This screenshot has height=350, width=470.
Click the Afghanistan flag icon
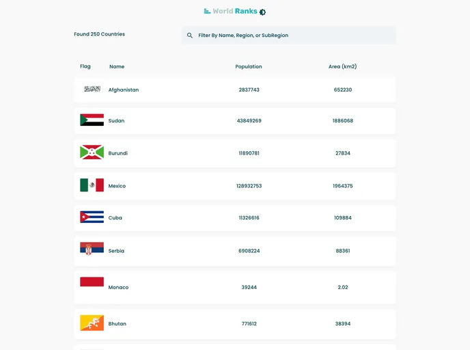pyautogui.click(x=92, y=90)
